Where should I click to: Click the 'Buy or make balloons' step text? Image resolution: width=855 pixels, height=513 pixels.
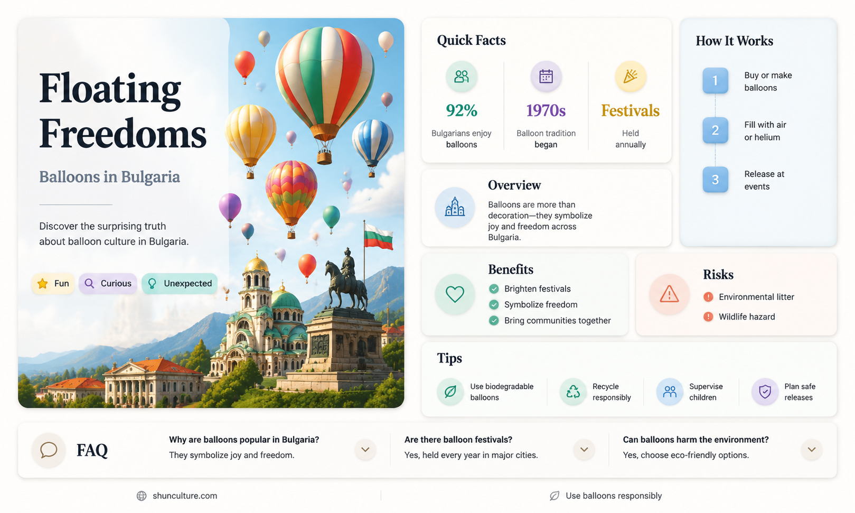coord(768,81)
